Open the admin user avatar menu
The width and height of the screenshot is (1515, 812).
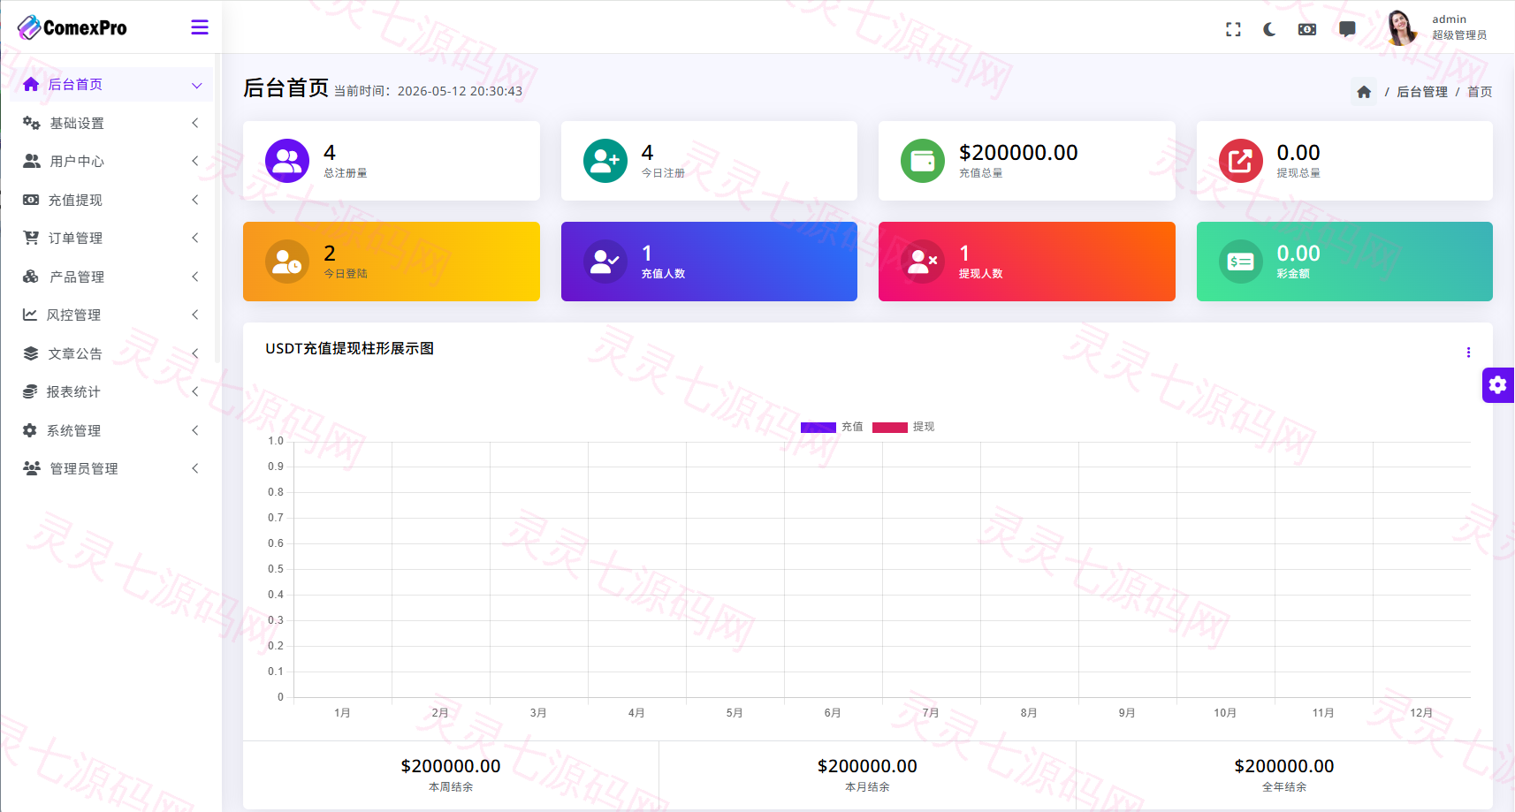pos(1401,27)
